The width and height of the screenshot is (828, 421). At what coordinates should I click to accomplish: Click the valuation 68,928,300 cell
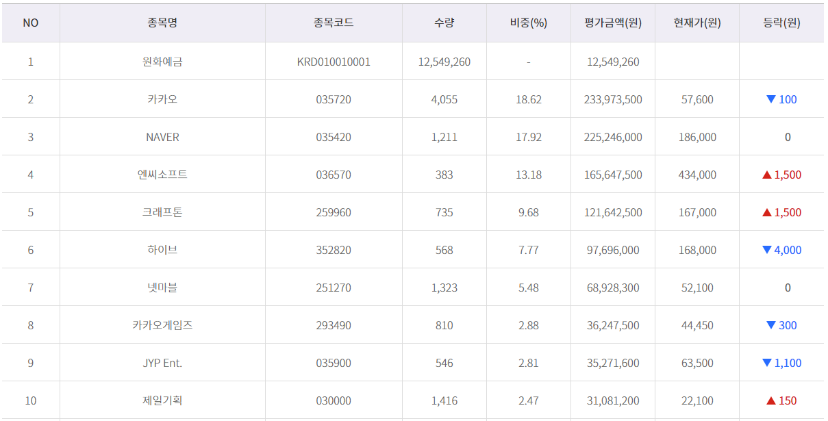613,288
